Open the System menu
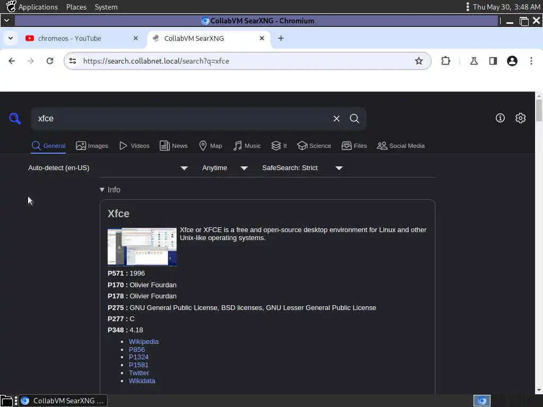The width and height of the screenshot is (543, 407). coord(106,7)
